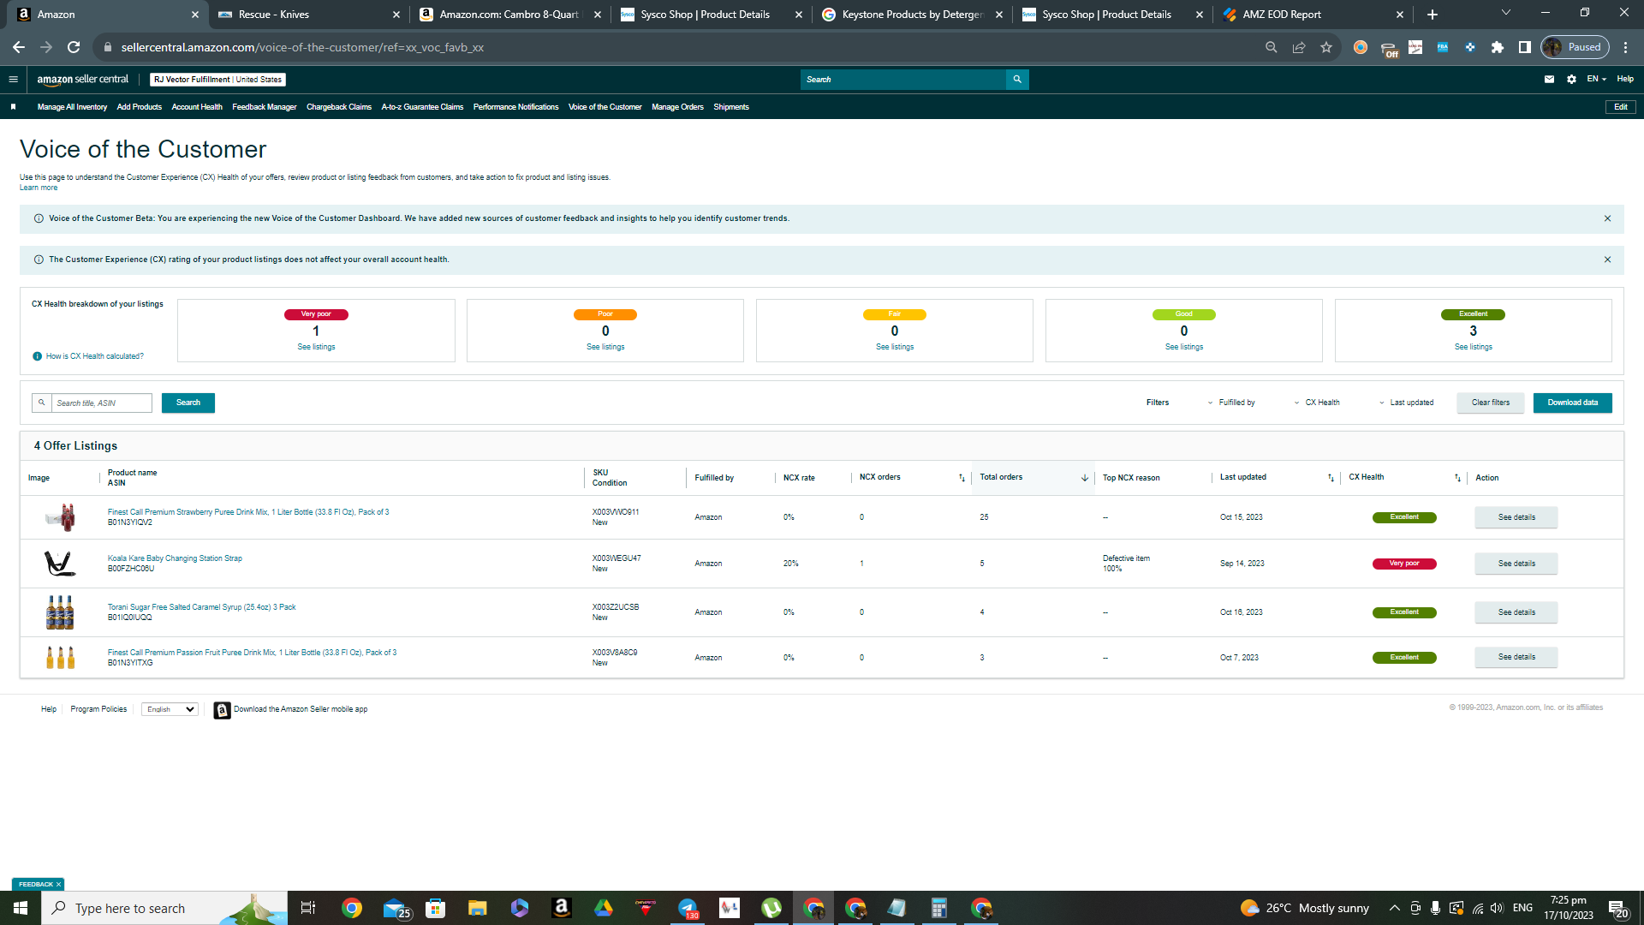Open the Chrome three-dot menu
Screen dimensions: 1644x925
pyautogui.click(x=1625, y=47)
